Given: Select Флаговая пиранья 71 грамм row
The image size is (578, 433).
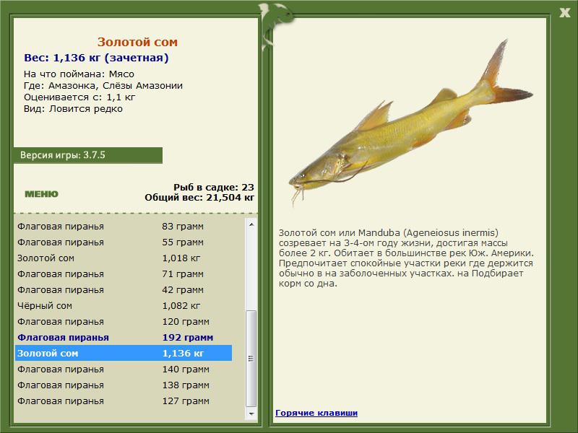Looking at the screenshot, I should tap(123, 274).
